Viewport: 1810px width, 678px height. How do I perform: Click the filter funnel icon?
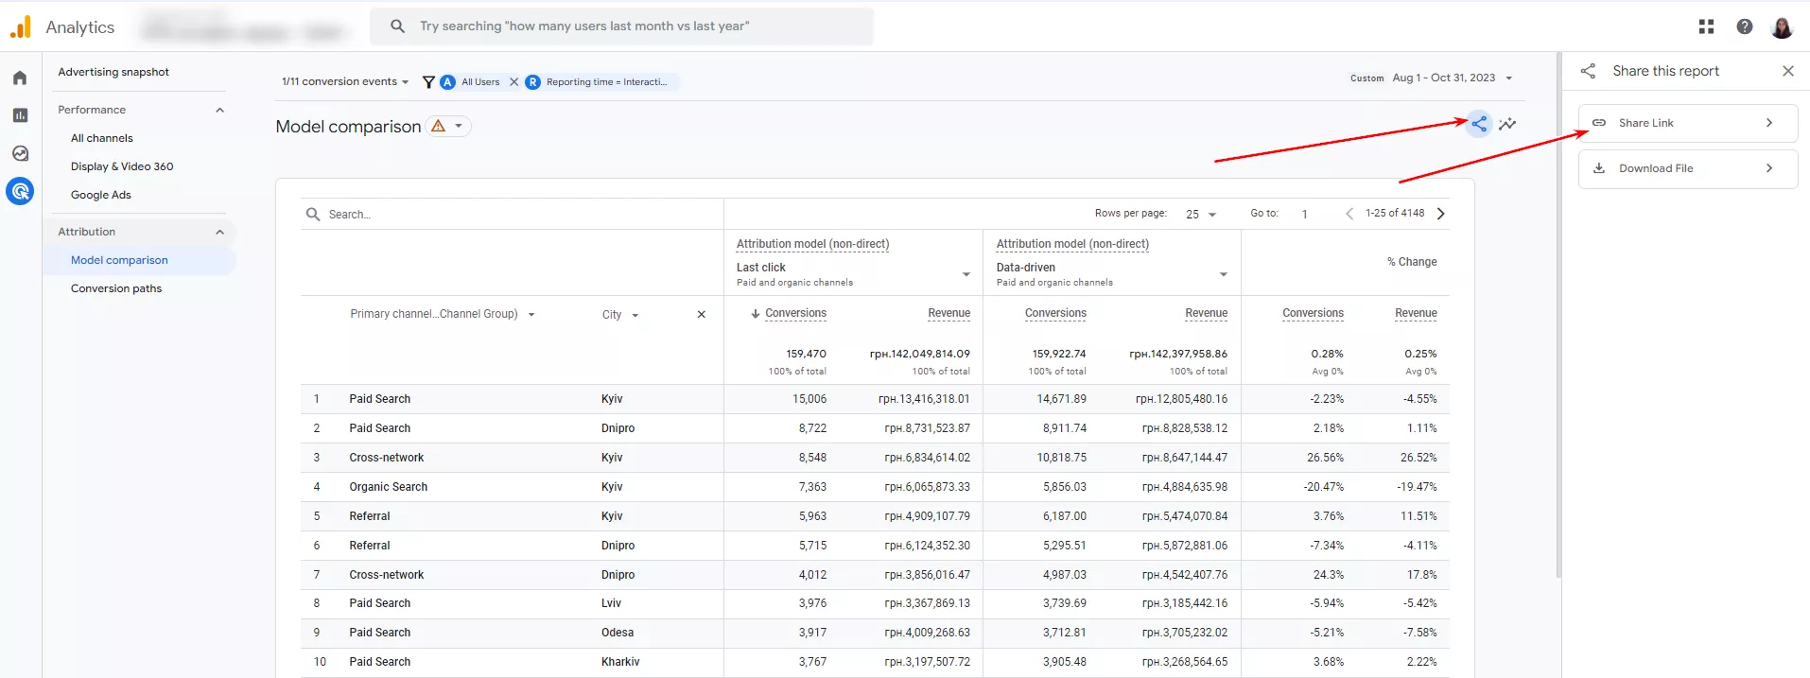click(428, 82)
